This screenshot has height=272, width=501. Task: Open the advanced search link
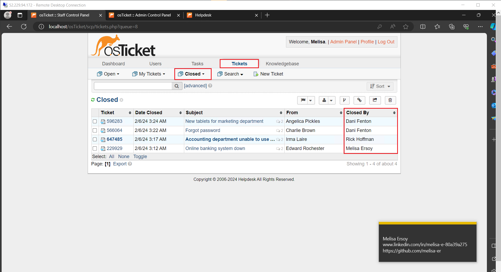(x=195, y=86)
